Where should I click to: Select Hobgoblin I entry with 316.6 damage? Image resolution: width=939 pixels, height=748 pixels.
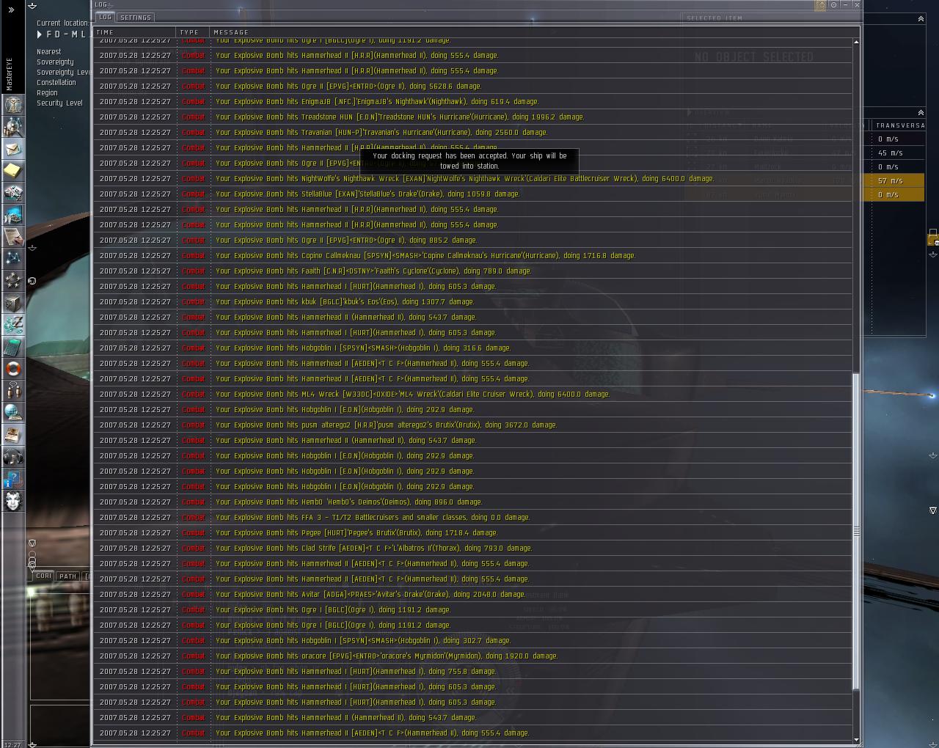coord(474,348)
